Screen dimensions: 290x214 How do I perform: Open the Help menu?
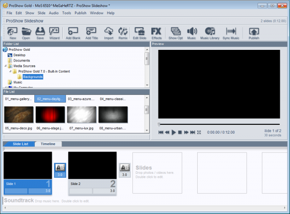[111, 13]
